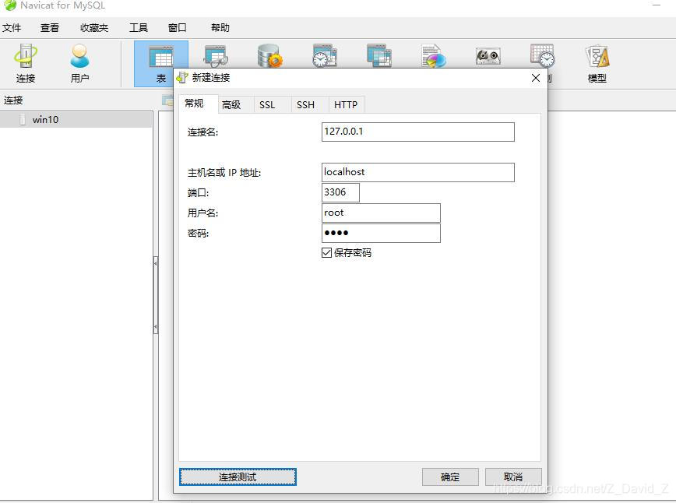The width and height of the screenshot is (676, 503).
Task: Open the 收藏夹 favorites menu
Action: point(94,27)
